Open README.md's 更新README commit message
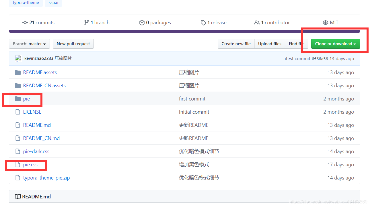370x207 pixels. [x=194, y=125]
